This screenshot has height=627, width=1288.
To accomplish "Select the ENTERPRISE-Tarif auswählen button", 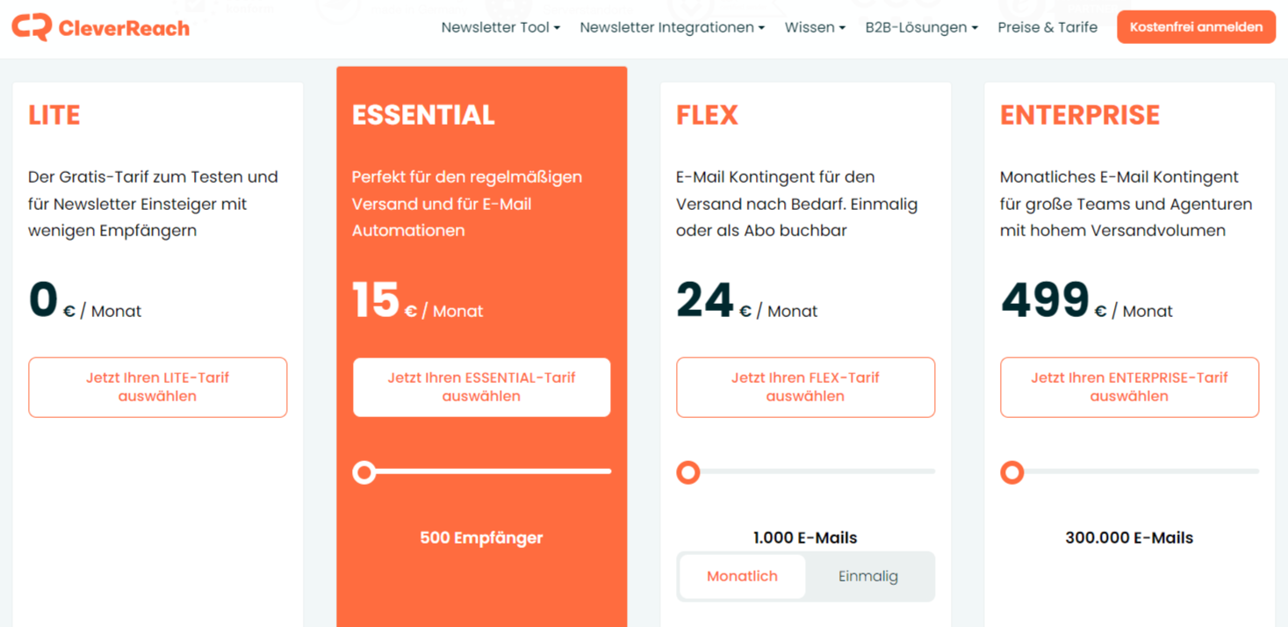I will [x=1129, y=387].
